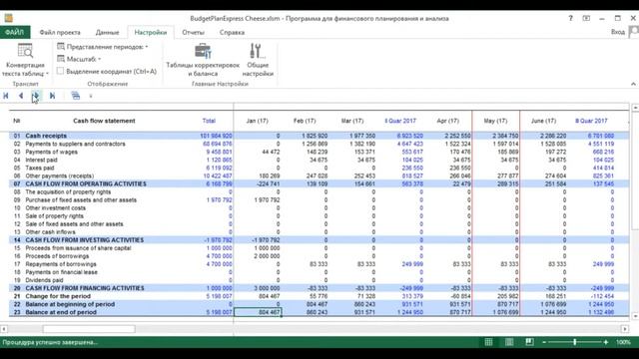
Task: Go to the previous period arrow
Action: (20, 96)
